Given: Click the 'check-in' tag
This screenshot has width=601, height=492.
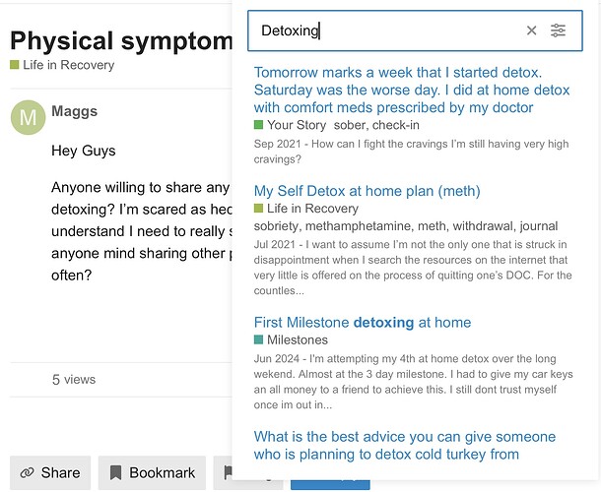Looking at the screenshot, I should click(398, 125).
